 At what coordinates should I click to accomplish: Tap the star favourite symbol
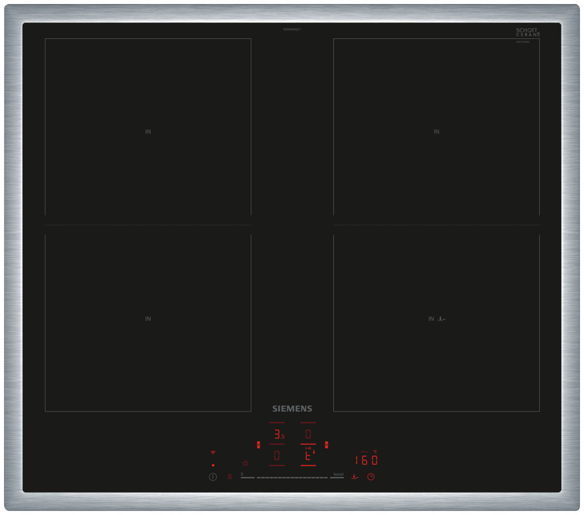[245, 463]
